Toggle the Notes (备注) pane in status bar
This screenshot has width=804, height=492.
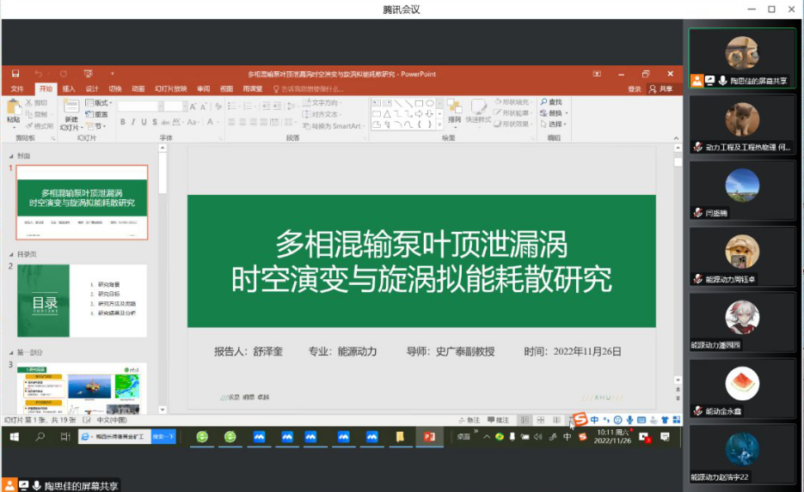(470, 420)
